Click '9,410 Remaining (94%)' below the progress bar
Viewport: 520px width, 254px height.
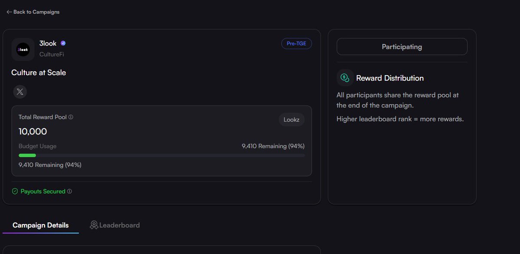coord(50,165)
